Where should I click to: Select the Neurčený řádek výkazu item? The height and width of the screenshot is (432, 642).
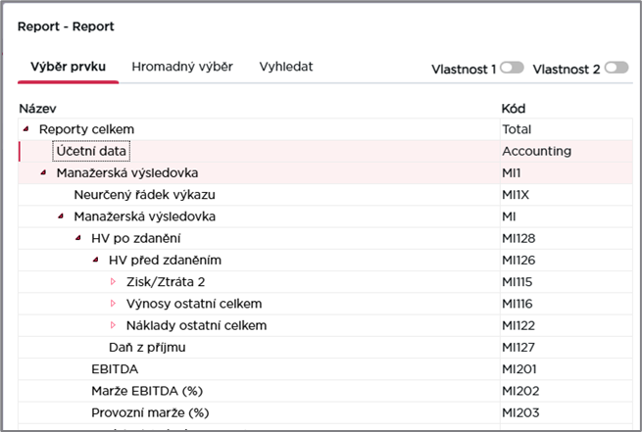pos(144,195)
